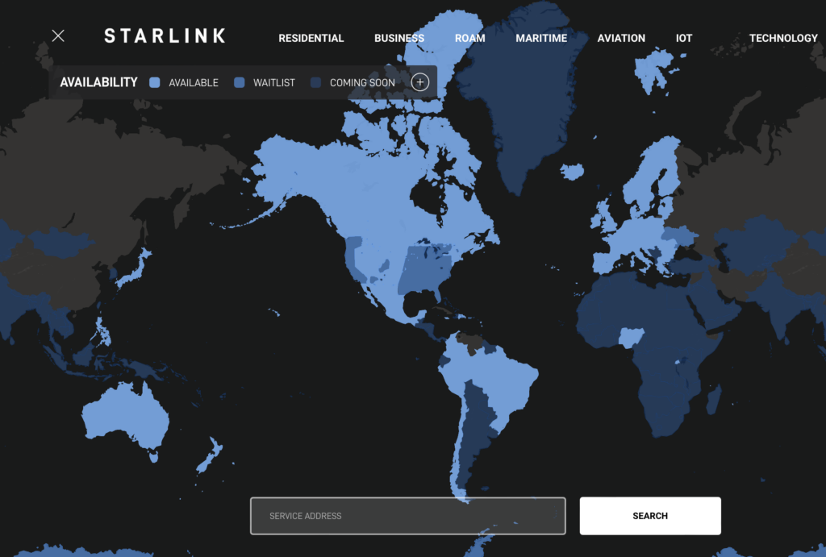Screen dimensions: 826x557
Task: Click the Waitlist legend color swatch
Action: [239, 82]
